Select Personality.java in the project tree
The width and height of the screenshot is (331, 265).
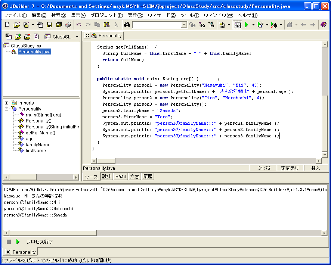(34, 52)
